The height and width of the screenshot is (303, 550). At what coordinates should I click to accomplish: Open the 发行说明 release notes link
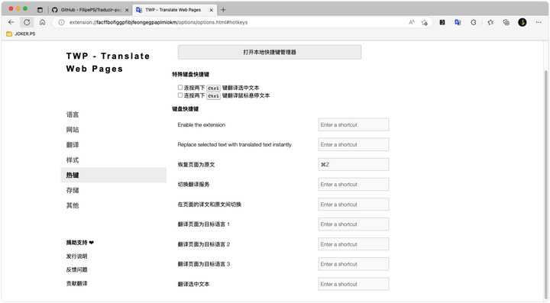[77, 256]
